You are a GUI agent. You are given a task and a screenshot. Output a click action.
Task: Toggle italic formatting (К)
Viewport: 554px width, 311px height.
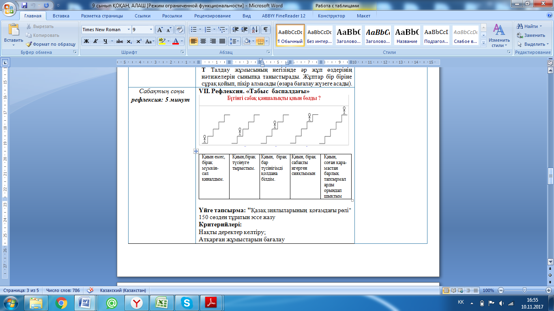pyautogui.click(x=96, y=41)
